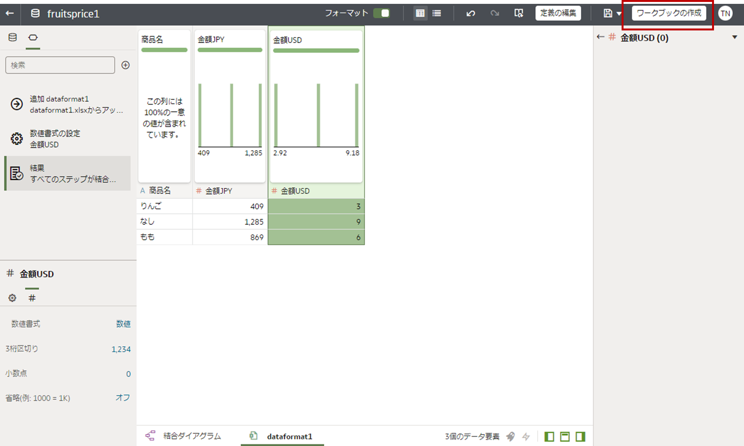Open the data database icon tab
Screen dimensions: 744x446
(x=13, y=37)
